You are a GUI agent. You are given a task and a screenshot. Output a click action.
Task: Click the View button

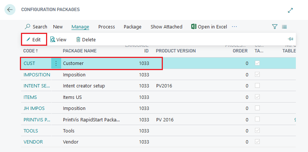coord(58,39)
